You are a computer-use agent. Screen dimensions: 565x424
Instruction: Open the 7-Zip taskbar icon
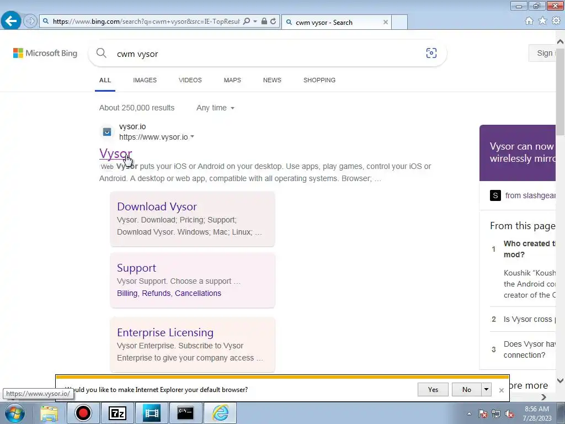(x=118, y=413)
